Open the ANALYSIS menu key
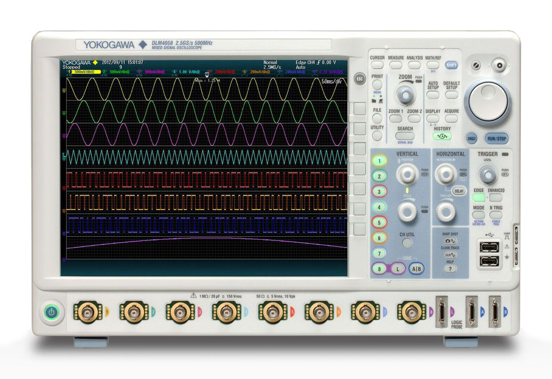 point(415,65)
